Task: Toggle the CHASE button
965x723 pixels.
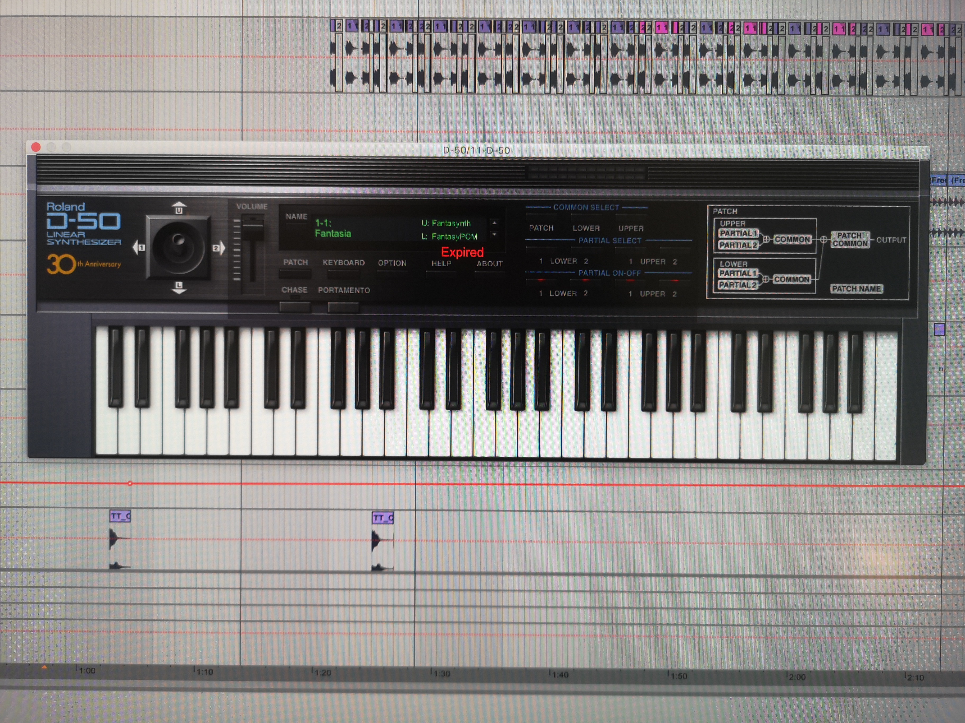Action: coord(295,307)
